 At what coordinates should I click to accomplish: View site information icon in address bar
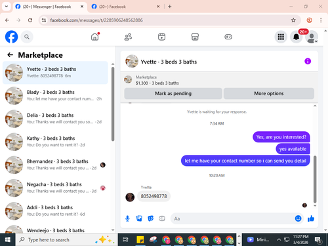tap(44, 20)
